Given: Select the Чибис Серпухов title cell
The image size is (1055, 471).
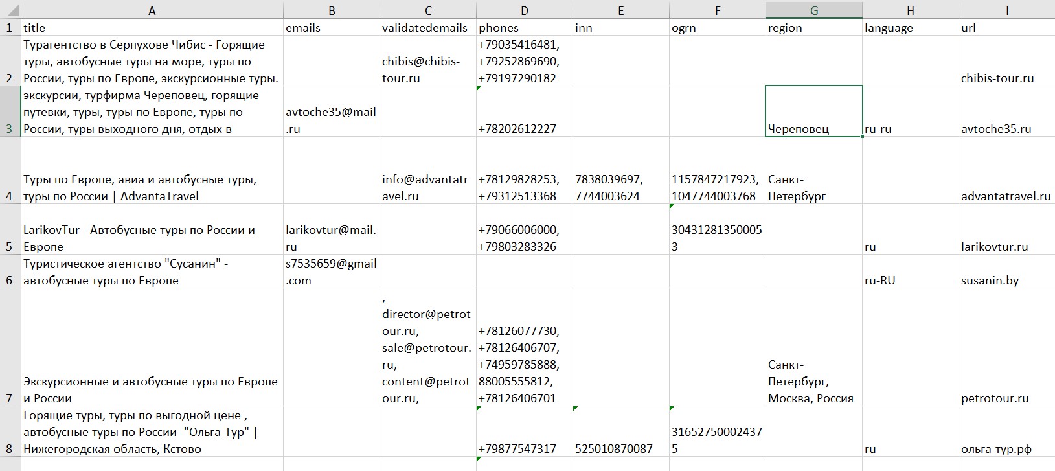Looking at the screenshot, I should 152,61.
